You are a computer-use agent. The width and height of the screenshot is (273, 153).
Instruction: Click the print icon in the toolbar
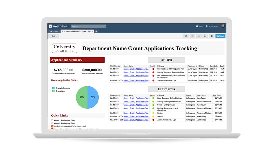coord(205,36)
